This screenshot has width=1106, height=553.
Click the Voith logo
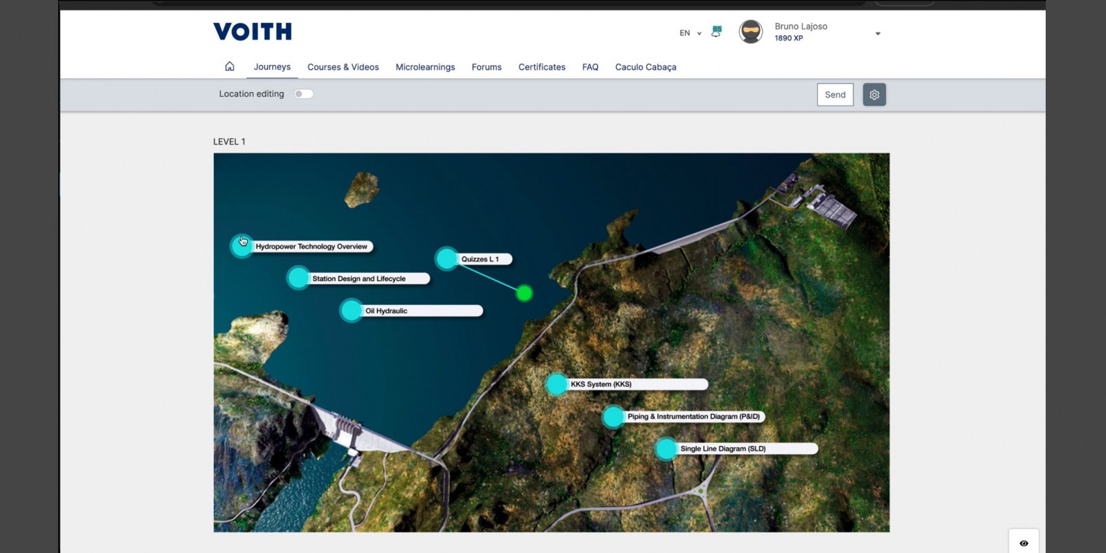pos(253,32)
